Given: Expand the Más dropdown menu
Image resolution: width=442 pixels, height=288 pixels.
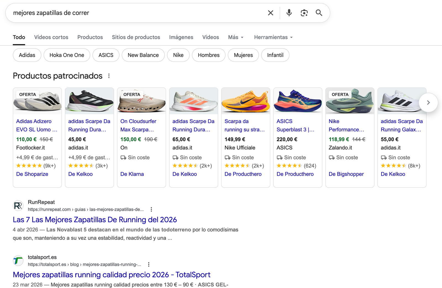Looking at the screenshot, I should click(236, 37).
